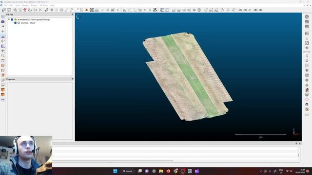Toggle checkbox of example.las file entry
This screenshot has width=312, height=175.
[12, 19]
